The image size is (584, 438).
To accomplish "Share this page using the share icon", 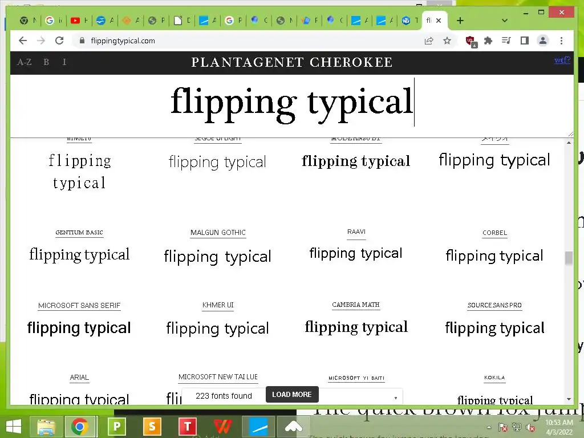I will [429, 40].
